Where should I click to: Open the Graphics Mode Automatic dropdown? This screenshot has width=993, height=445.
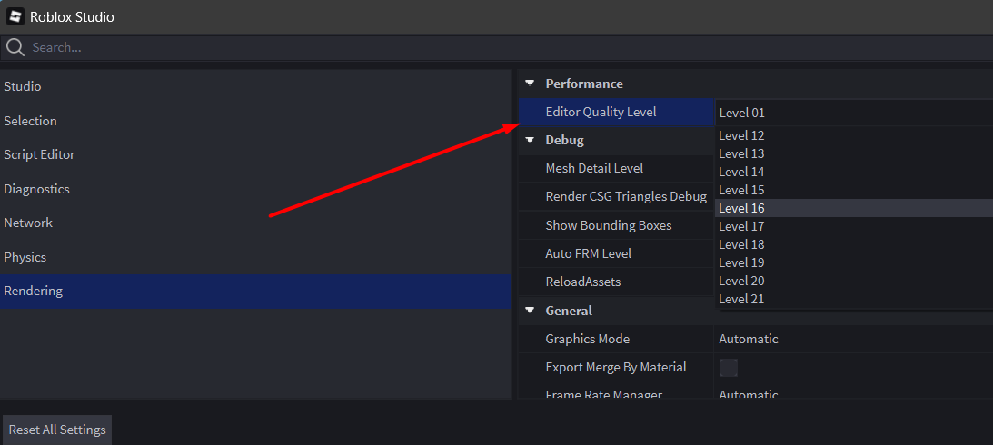854,339
